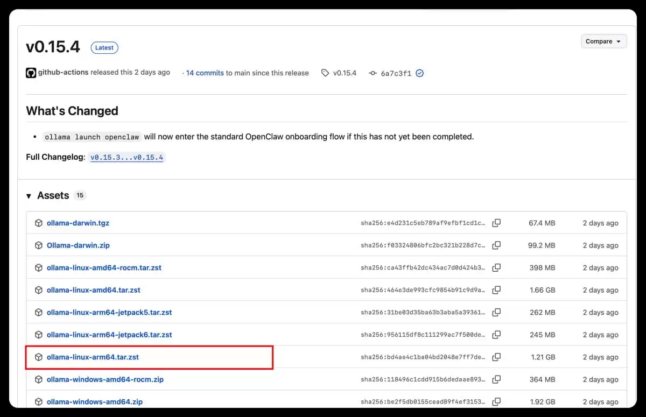The width and height of the screenshot is (646, 417).
Task: Download ollama-windows-amd64-rocm.zip
Action: click(x=105, y=379)
